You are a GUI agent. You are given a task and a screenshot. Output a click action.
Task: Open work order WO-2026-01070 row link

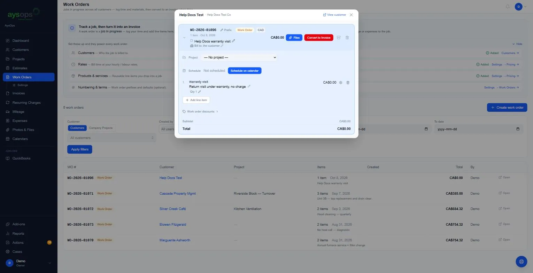coord(504,240)
